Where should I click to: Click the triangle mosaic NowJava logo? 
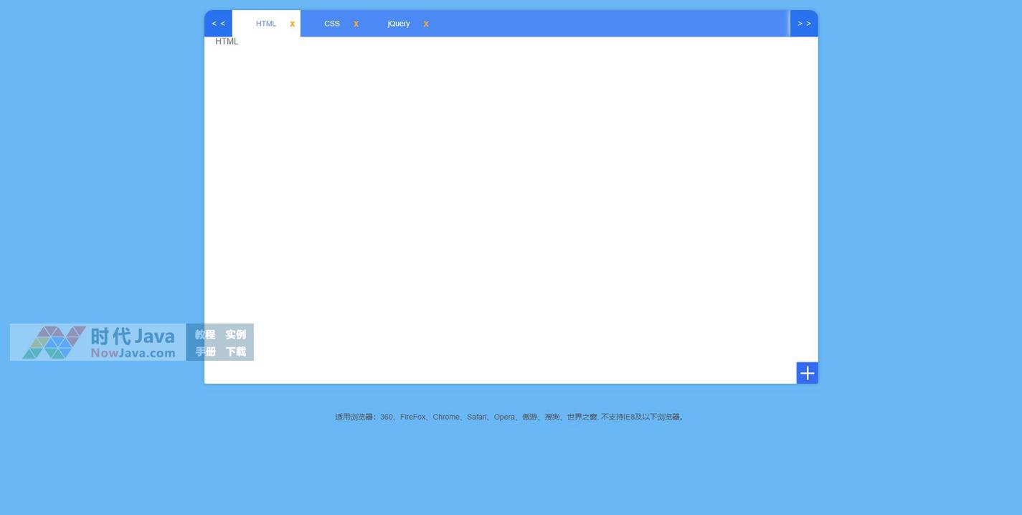[x=54, y=342]
